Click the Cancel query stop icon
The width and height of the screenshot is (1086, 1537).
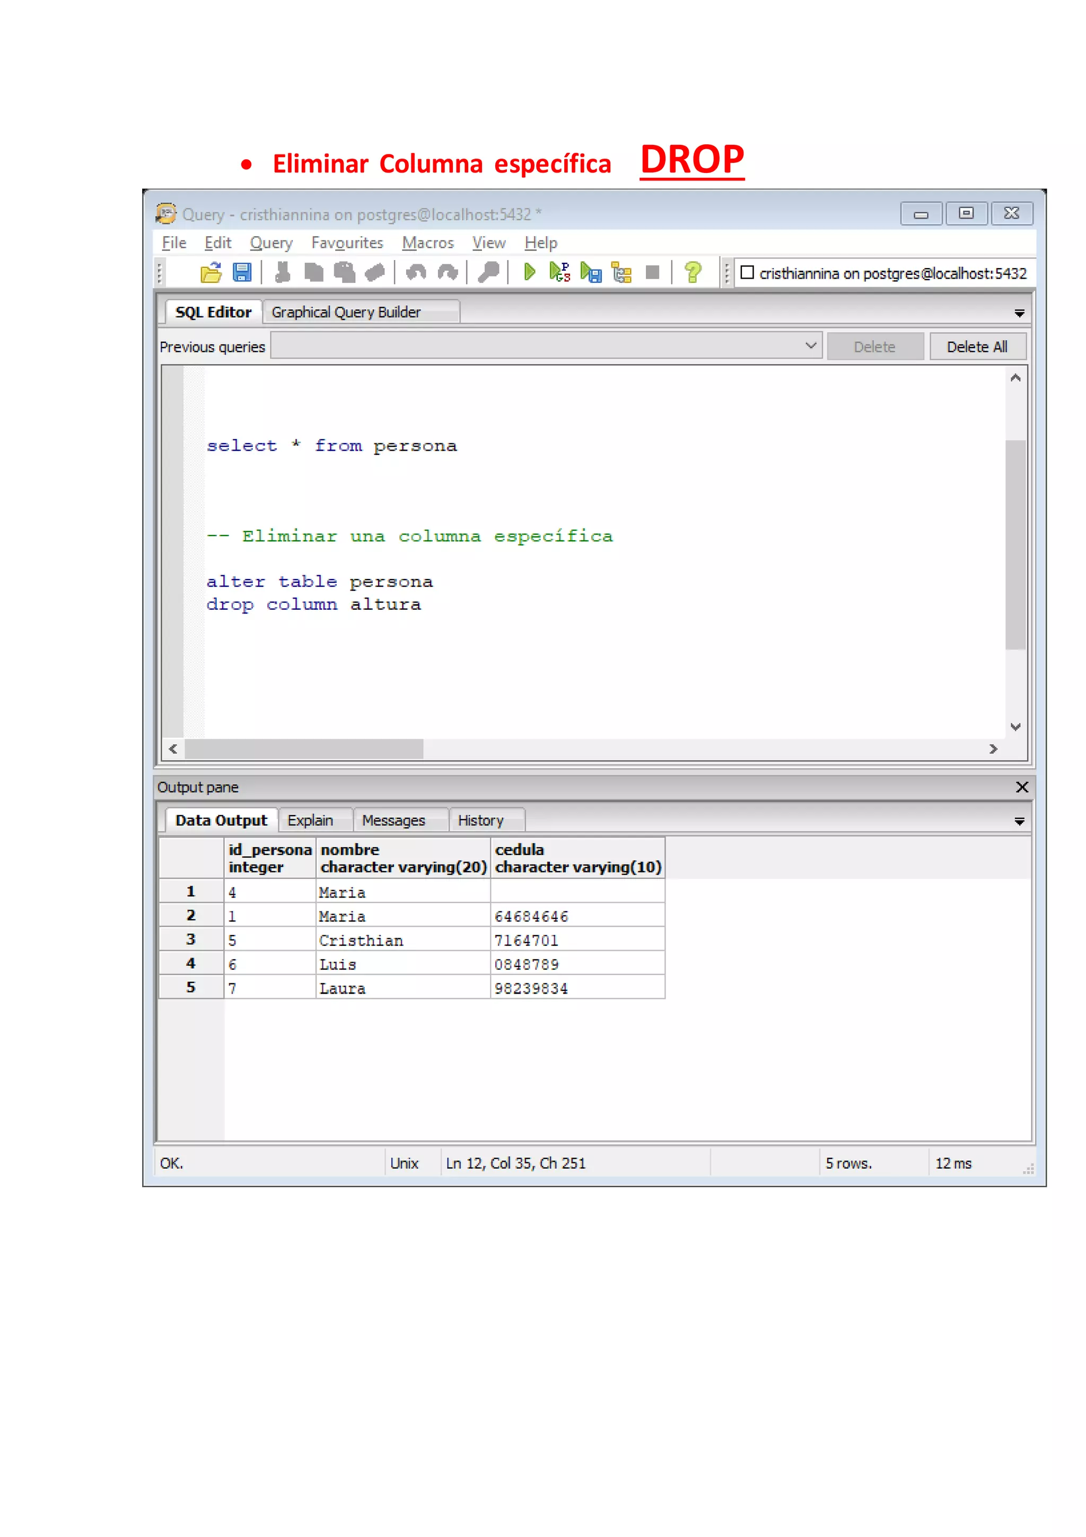coord(653,272)
